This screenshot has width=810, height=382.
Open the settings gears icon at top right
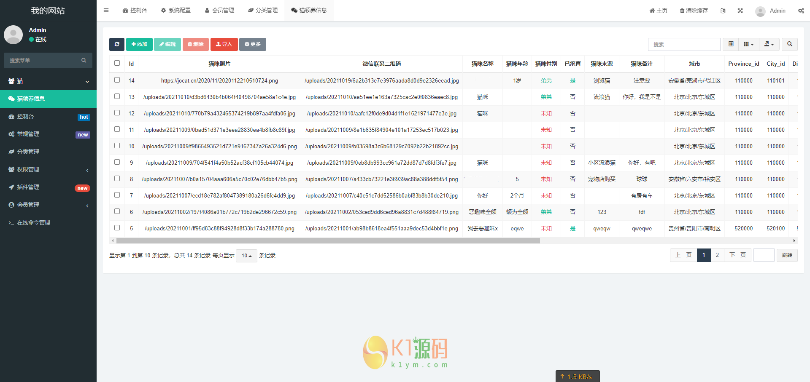pos(801,11)
